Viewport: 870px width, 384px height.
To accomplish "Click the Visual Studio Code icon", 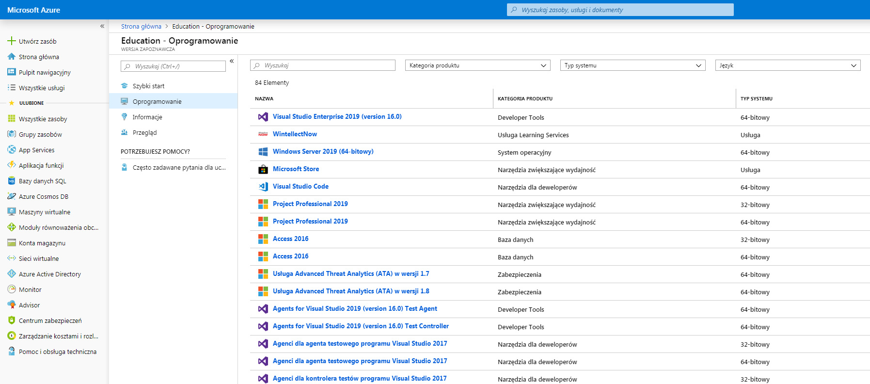I will click(x=263, y=187).
